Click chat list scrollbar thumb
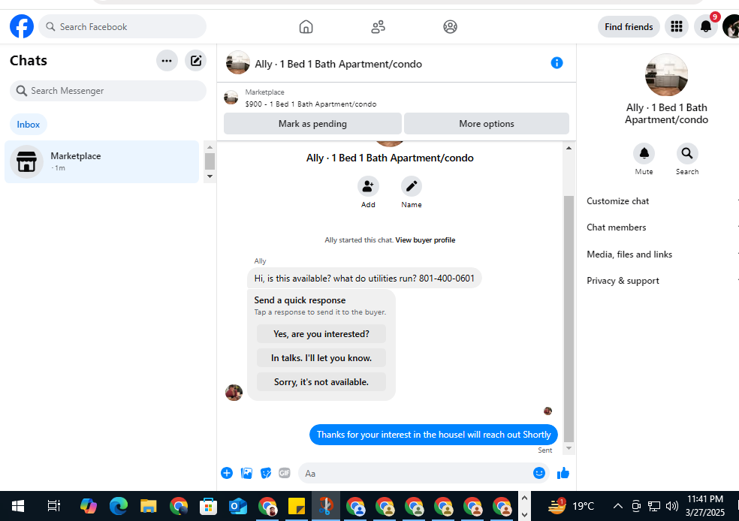This screenshot has height=521, width=739. pos(210,161)
